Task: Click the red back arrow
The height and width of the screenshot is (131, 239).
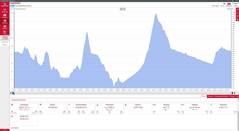Action: [x=225, y=4]
